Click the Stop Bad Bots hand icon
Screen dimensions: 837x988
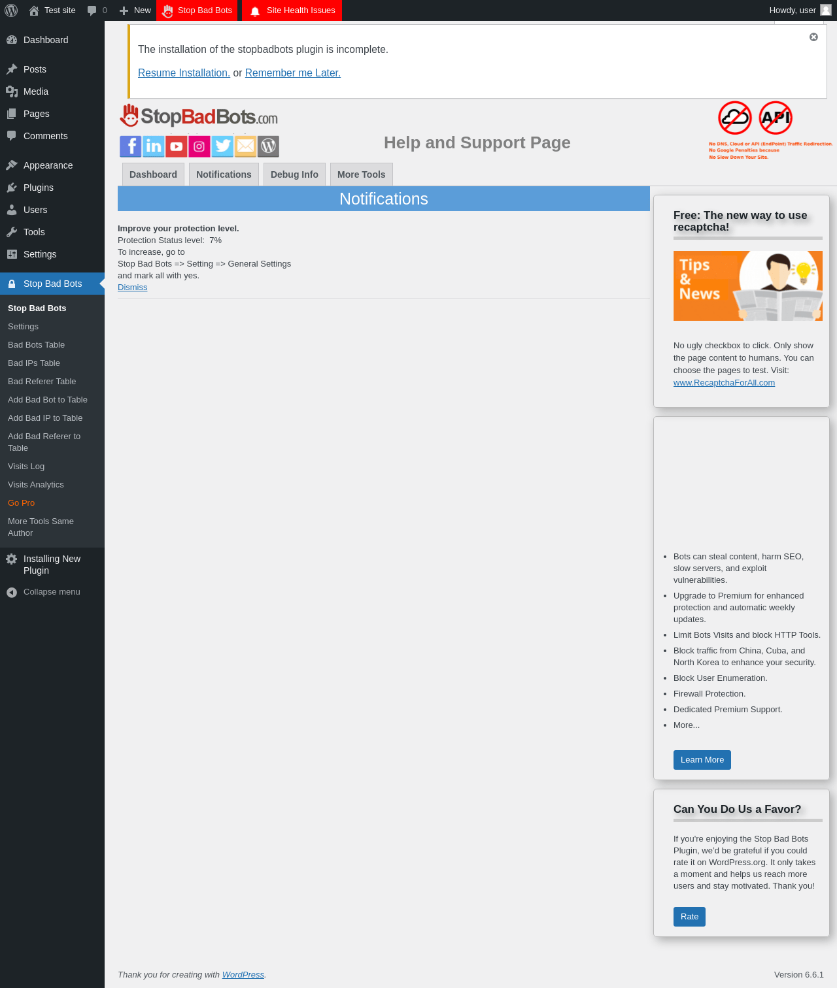[168, 10]
